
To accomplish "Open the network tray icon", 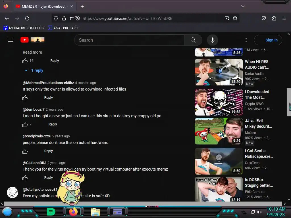I will tap(253, 212).
